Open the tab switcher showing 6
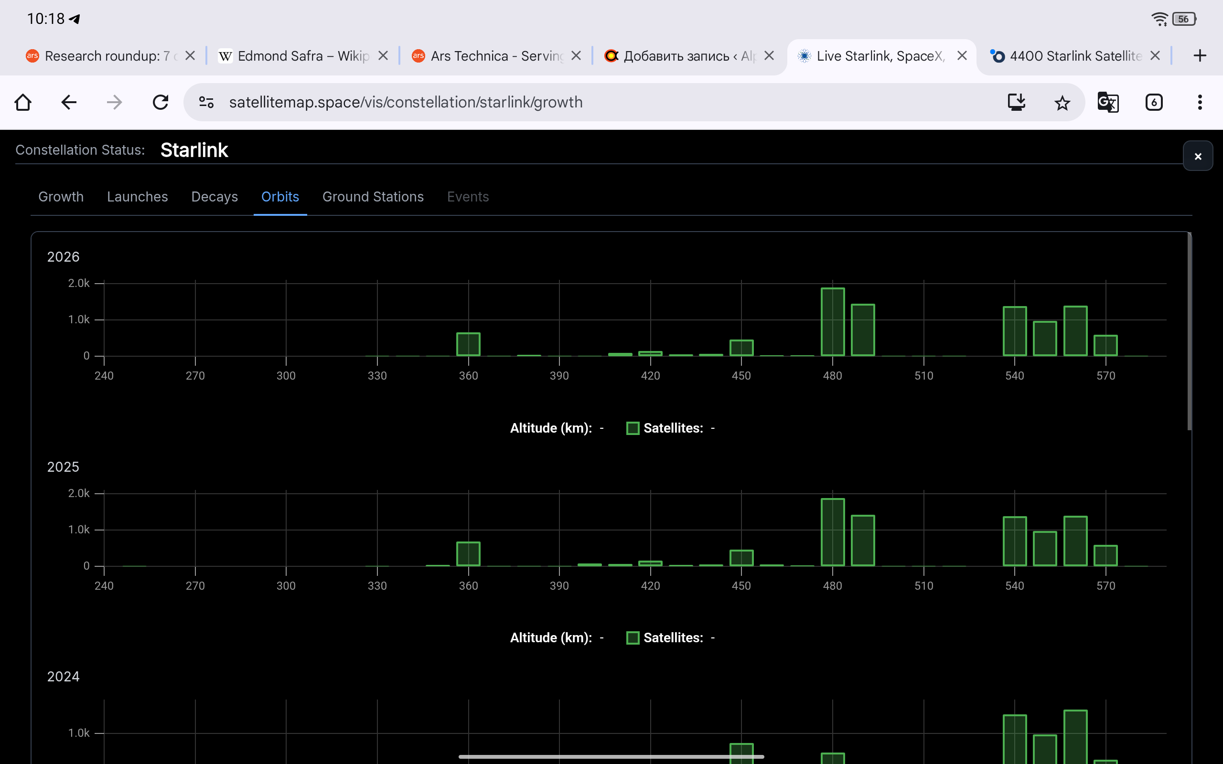The image size is (1223, 764). coord(1154,103)
